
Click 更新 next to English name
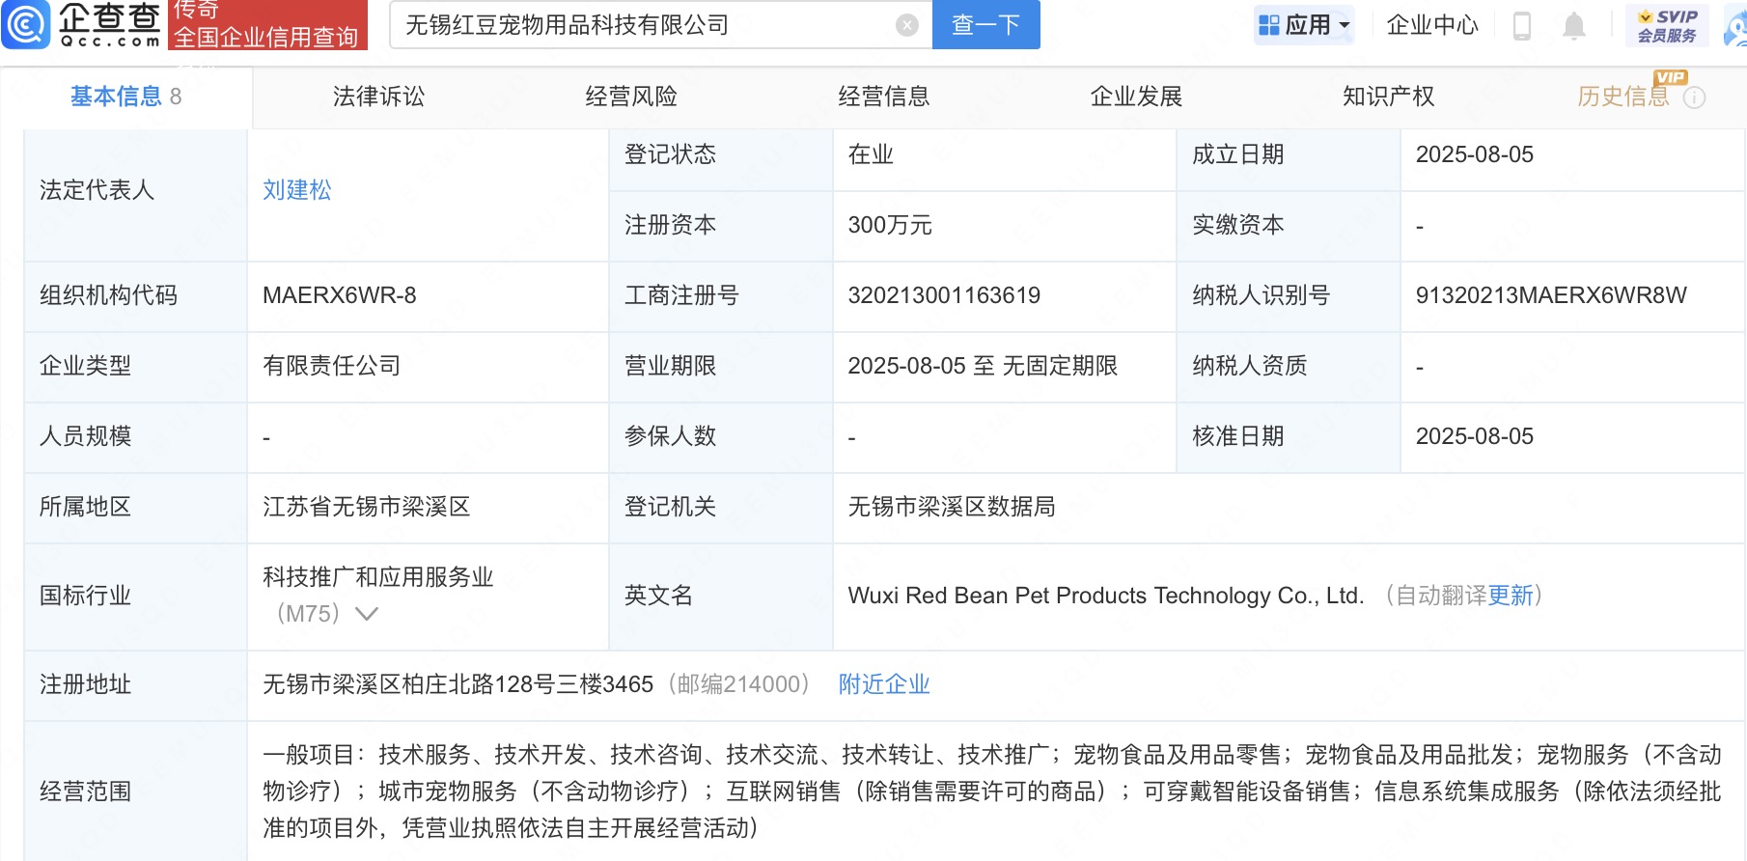click(x=1511, y=596)
